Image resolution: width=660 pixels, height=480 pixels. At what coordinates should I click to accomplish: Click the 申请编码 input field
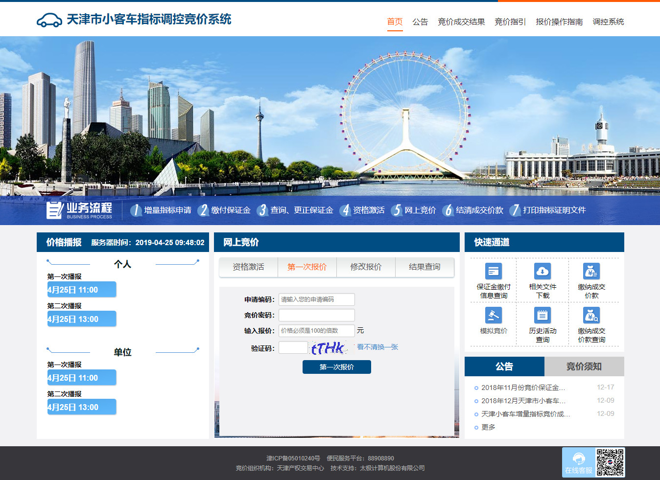[x=316, y=299]
